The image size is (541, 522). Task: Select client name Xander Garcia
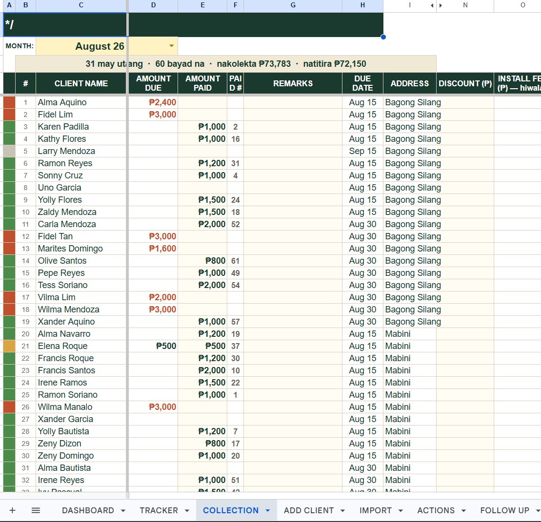(81, 419)
